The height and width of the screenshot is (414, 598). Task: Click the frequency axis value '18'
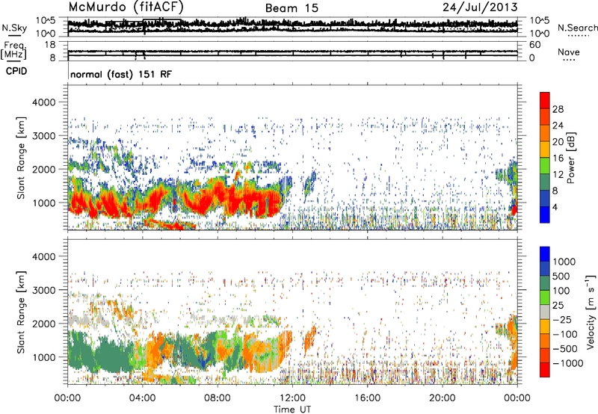click(51, 45)
